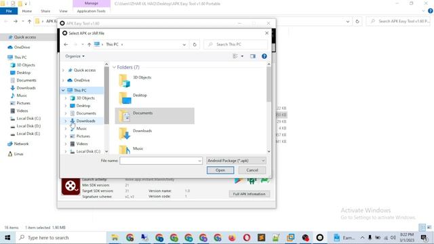Collapse the Folders (7) group
The width and height of the screenshot is (434, 244).
pos(114,67)
